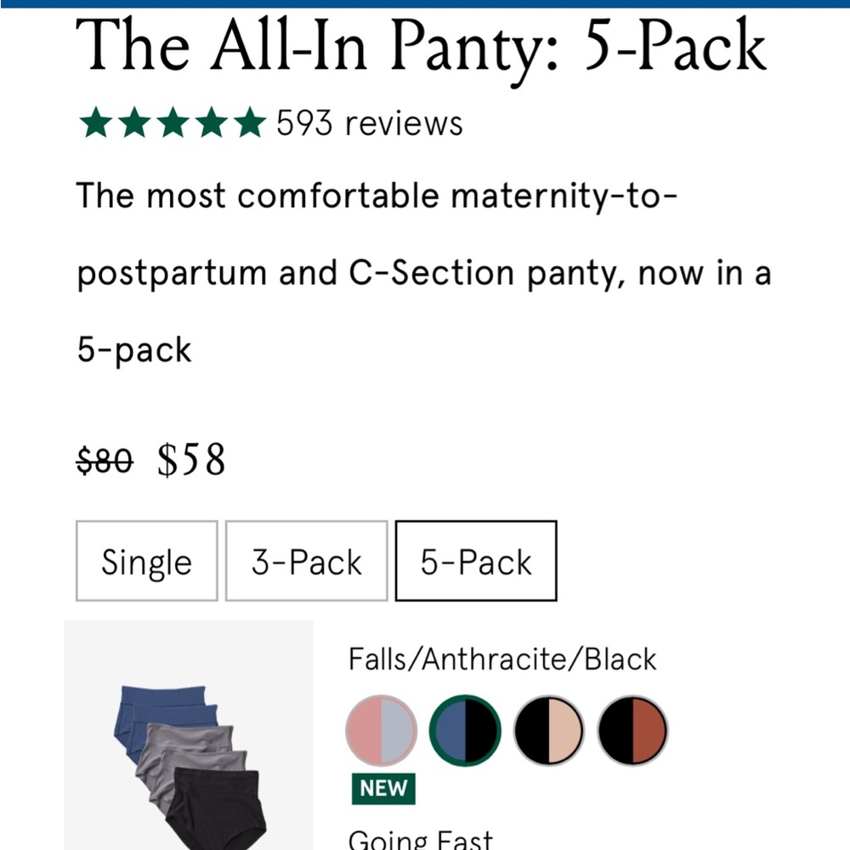Open the product image thumbnail
This screenshot has width=850, height=850.
tap(190, 748)
